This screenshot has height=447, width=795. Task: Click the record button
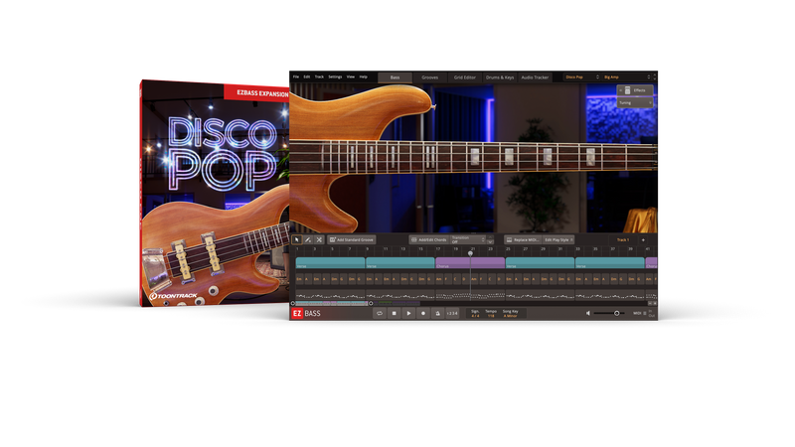tap(423, 313)
